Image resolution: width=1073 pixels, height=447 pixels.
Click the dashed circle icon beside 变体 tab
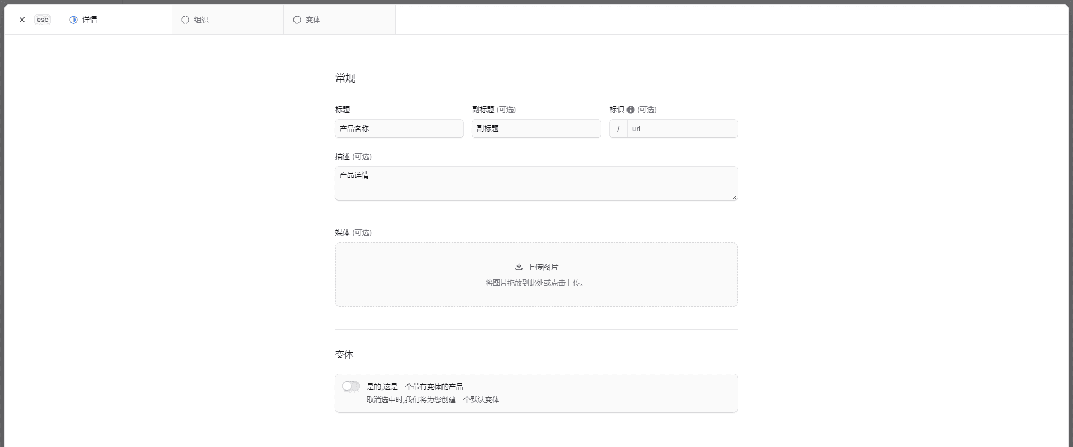297,20
